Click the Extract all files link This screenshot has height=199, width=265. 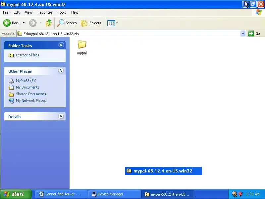pos(27,55)
